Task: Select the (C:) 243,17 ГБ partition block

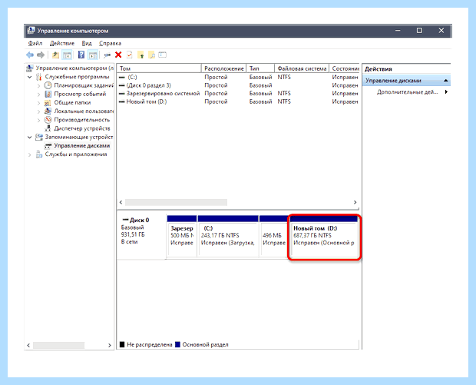Action: [x=228, y=236]
